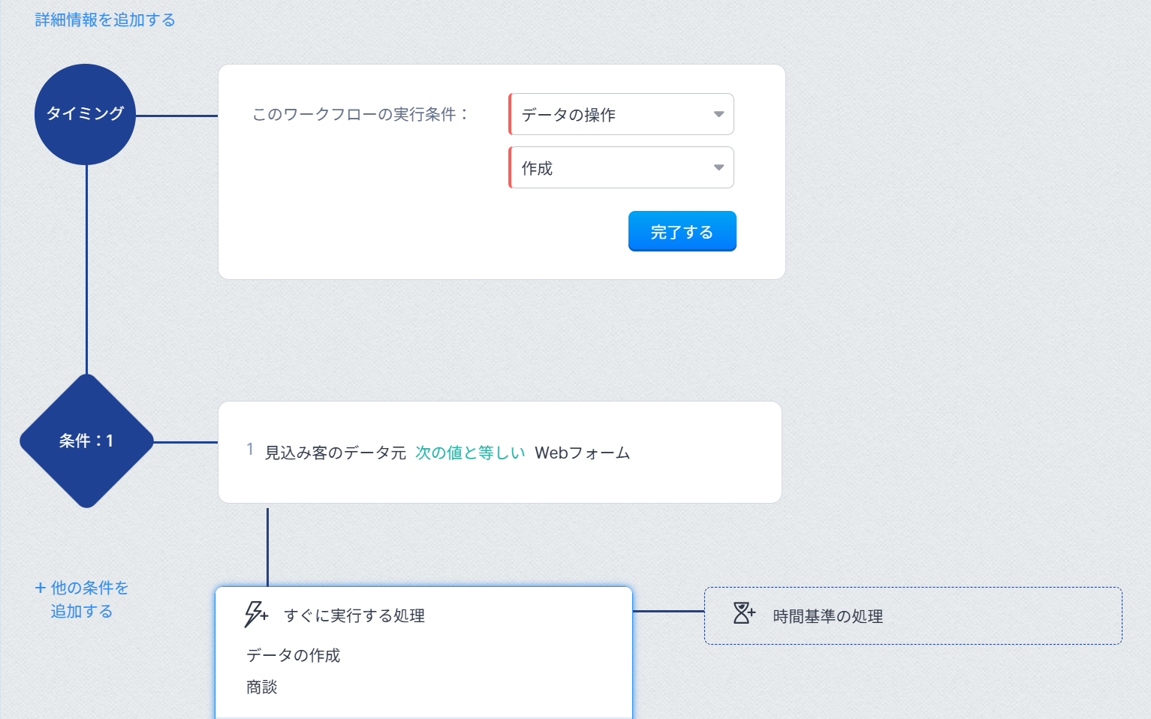
Task: Expand the 作成 dropdown
Action: [620, 167]
